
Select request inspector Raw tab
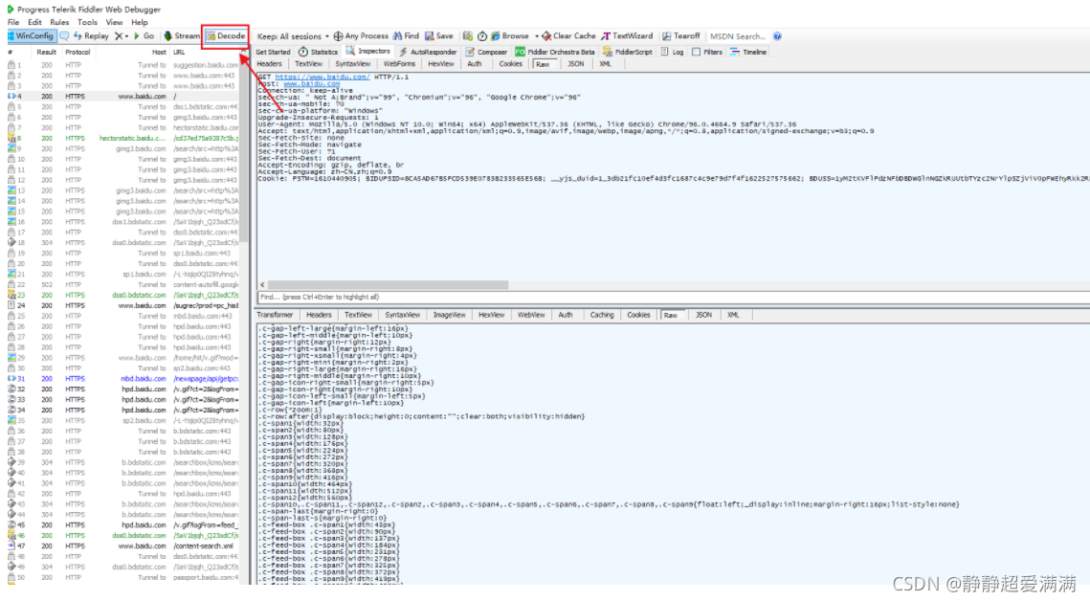tap(543, 64)
